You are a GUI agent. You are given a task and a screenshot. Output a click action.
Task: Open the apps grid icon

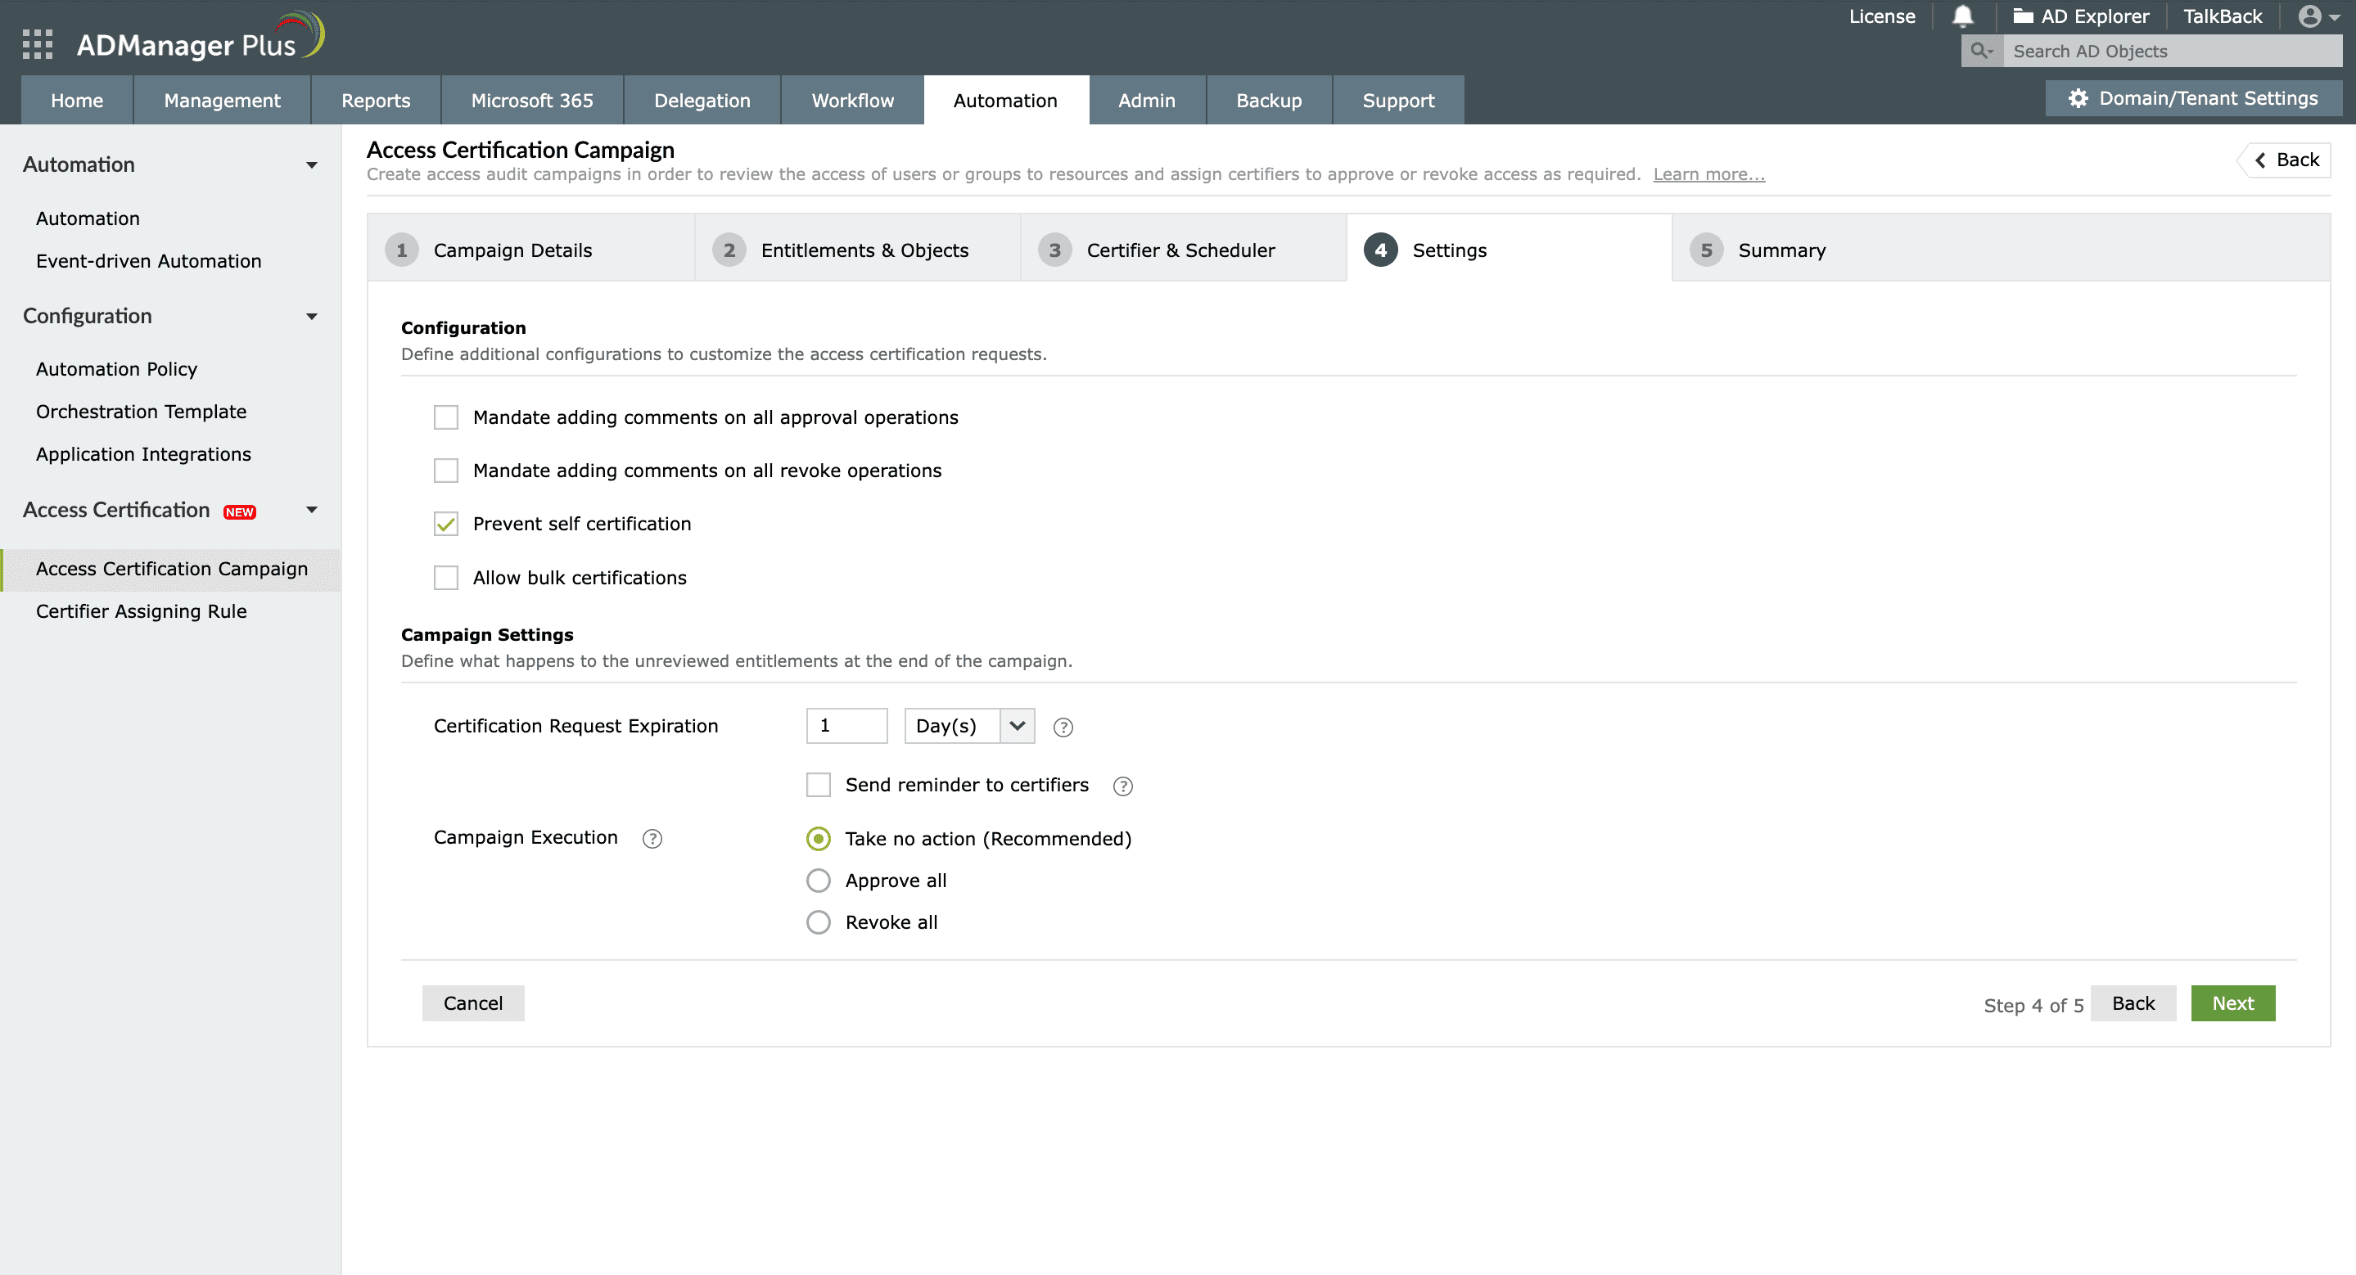click(x=38, y=44)
